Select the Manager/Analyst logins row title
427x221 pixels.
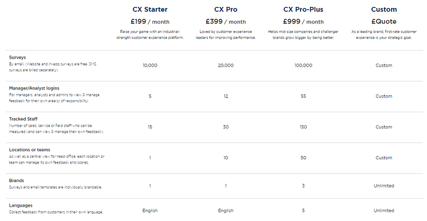coord(35,87)
